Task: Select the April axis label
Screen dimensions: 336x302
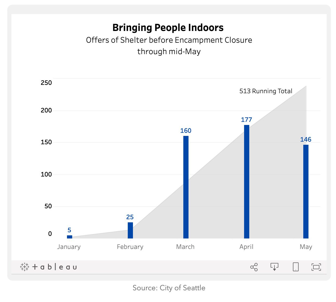Action: (246, 247)
